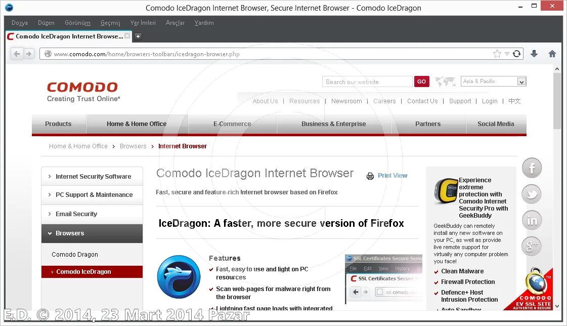The height and width of the screenshot is (326, 567).
Task: Open the Yer İmleri menu
Action: (x=143, y=23)
